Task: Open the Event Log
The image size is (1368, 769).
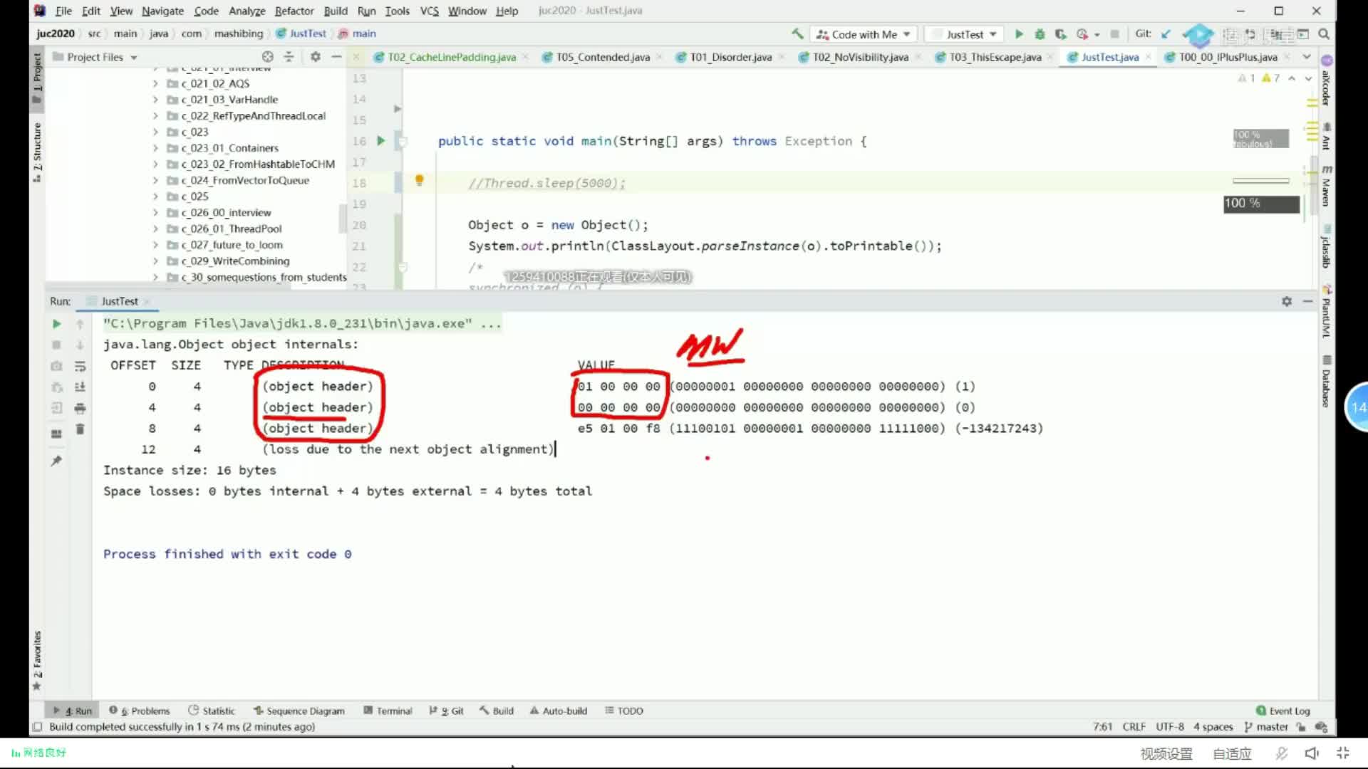Action: [1282, 711]
